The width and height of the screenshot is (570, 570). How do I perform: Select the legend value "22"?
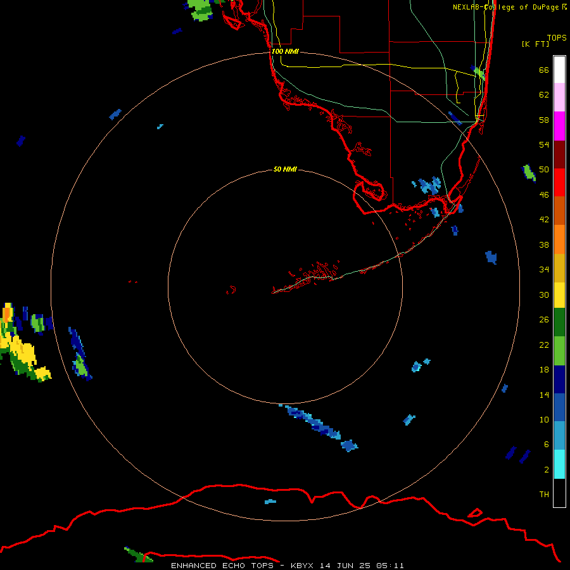(544, 345)
